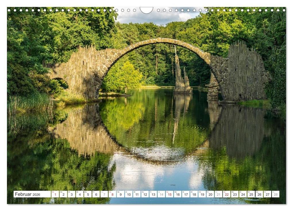This screenshot has height=211, width=293.
Task: Select date 26 on the date bar
Action: (x=259, y=194)
